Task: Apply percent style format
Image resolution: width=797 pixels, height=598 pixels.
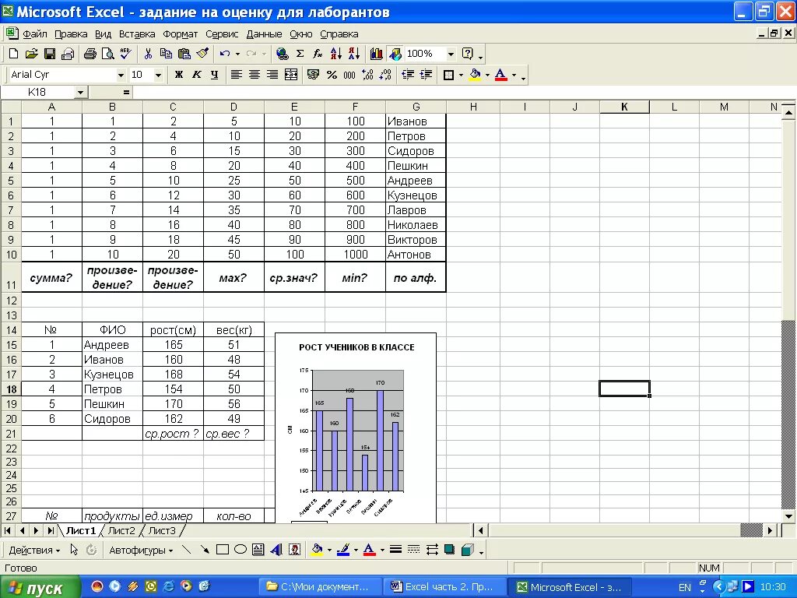Action: 332,75
